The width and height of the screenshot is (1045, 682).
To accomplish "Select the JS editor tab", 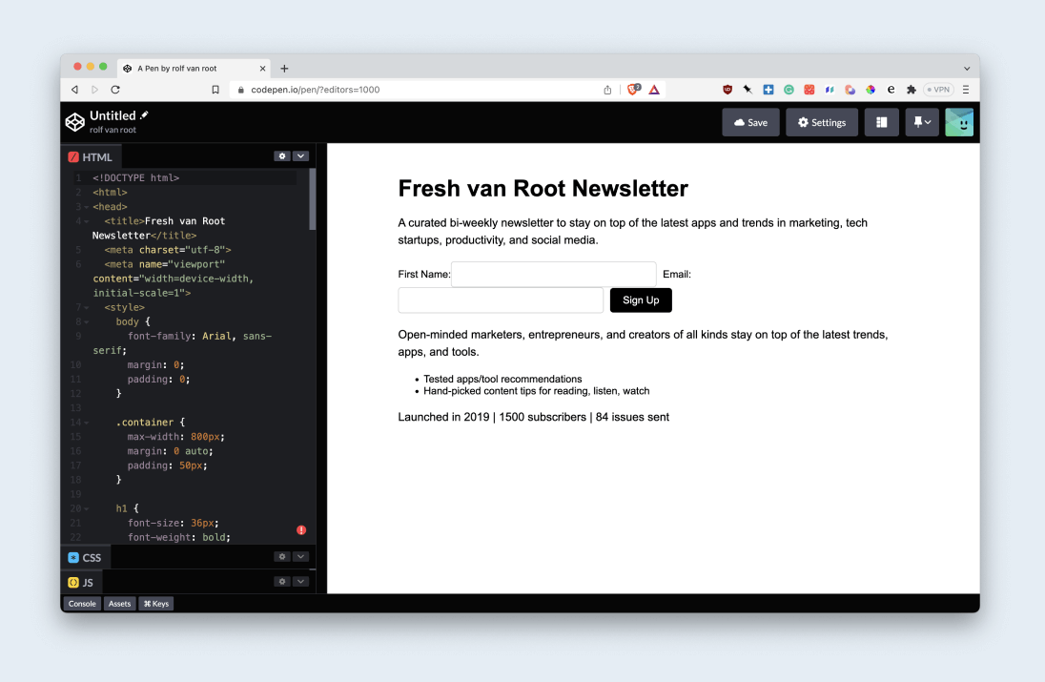I will (x=81, y=582).
